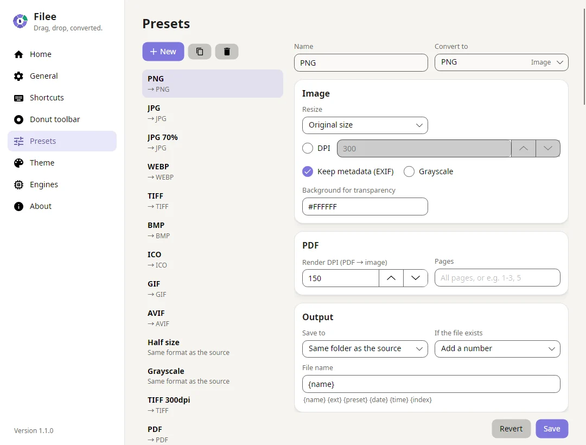Click the Shortcuts keyboard icon

(x=18, y=98)
